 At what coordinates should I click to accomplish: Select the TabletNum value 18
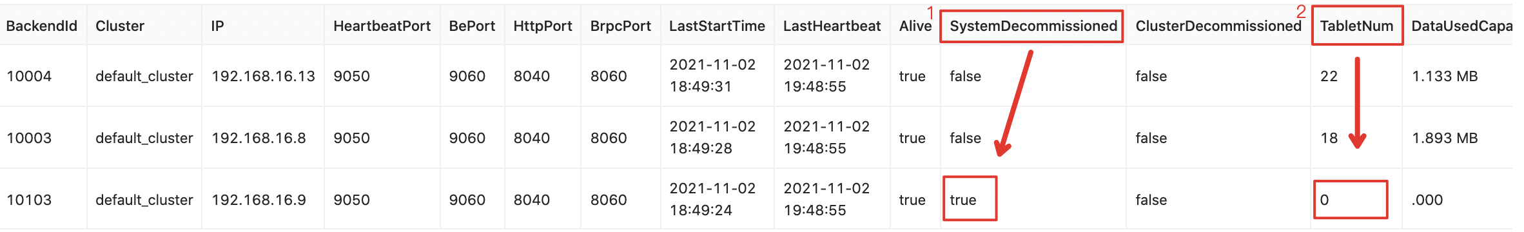[x=1329, y=138]
